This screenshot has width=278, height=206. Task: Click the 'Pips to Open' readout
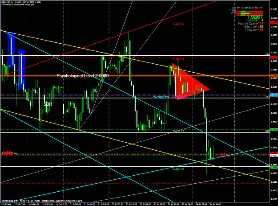click(250, 24)
